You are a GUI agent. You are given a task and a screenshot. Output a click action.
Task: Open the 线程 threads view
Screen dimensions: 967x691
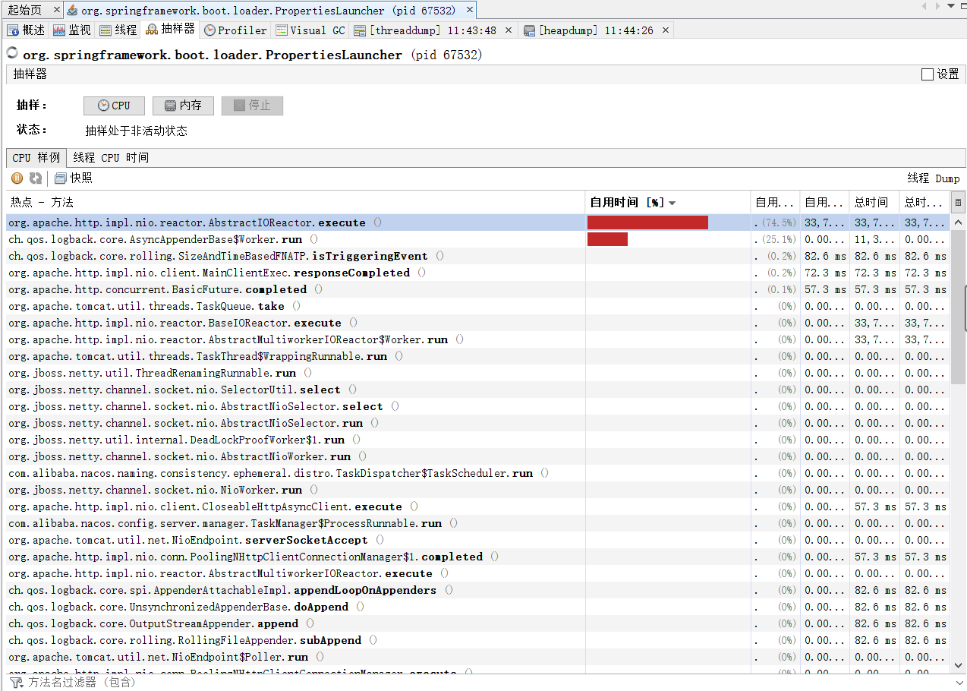(118, 30)
